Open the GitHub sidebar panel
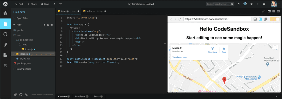This screenshot has height=99, width=282. [x=5, y=34]
